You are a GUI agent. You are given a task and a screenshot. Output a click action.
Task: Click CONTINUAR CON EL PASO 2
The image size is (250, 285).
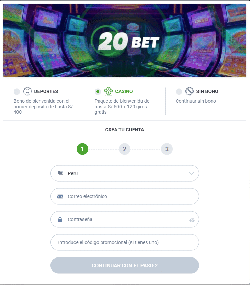click(x=125, y=265)
